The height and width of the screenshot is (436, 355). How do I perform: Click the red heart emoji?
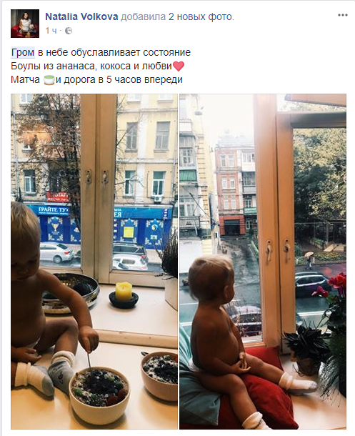179,66
